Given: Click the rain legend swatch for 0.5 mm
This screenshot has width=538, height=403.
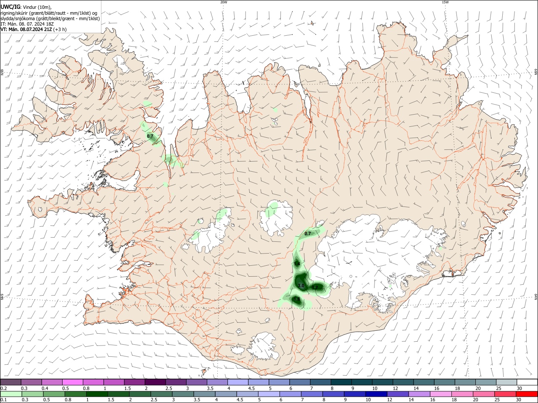Looking at the screenshot, I should tap(54, 394).
